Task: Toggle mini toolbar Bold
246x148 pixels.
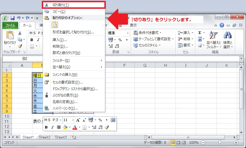Action: tap(46, 127)
